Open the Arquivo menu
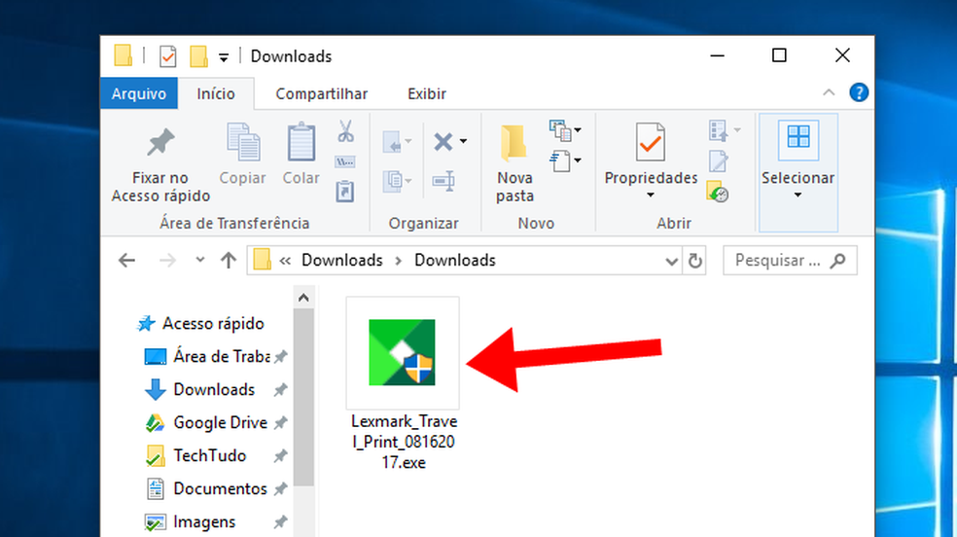Viewport: 957px width, 537px height. (139, 94)
